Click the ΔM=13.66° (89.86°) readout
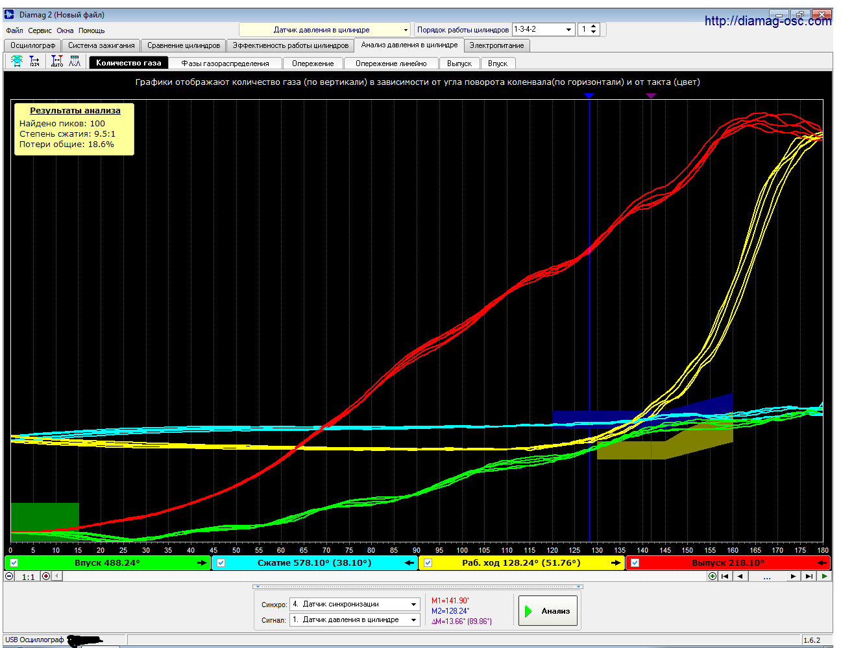This screenshot has width=841, height=648. 461,621
